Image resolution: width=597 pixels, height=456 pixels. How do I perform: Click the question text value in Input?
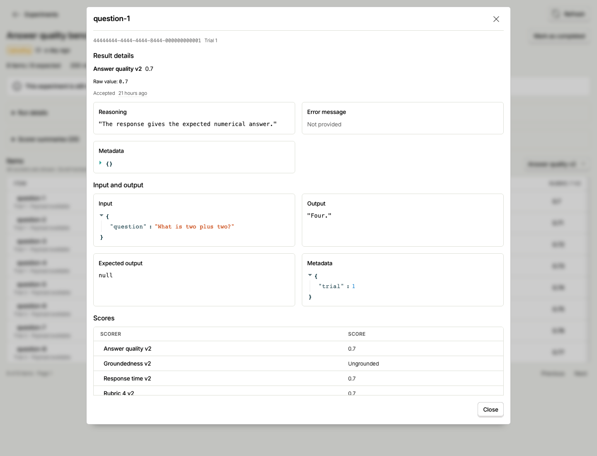[194, 227]
